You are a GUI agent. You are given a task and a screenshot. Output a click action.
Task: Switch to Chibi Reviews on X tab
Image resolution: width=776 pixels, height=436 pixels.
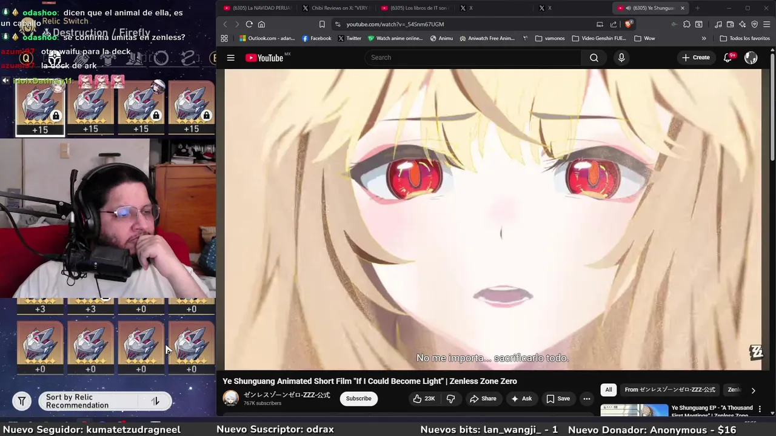tap(335, 8)
